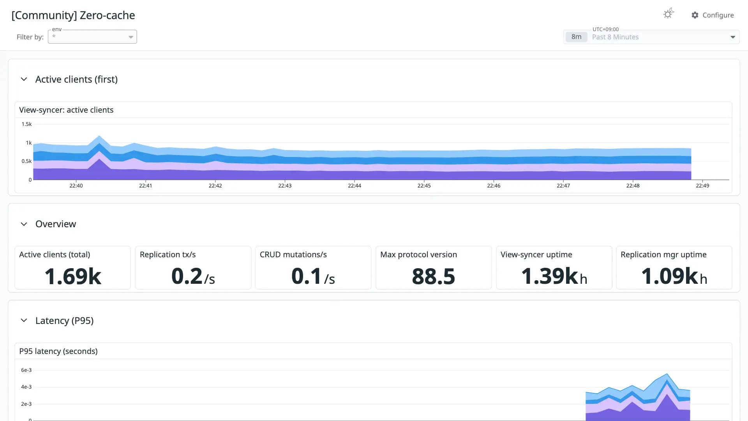Collapse the Active clients (first) section
The image size is (748, 421).
point(24,79)
